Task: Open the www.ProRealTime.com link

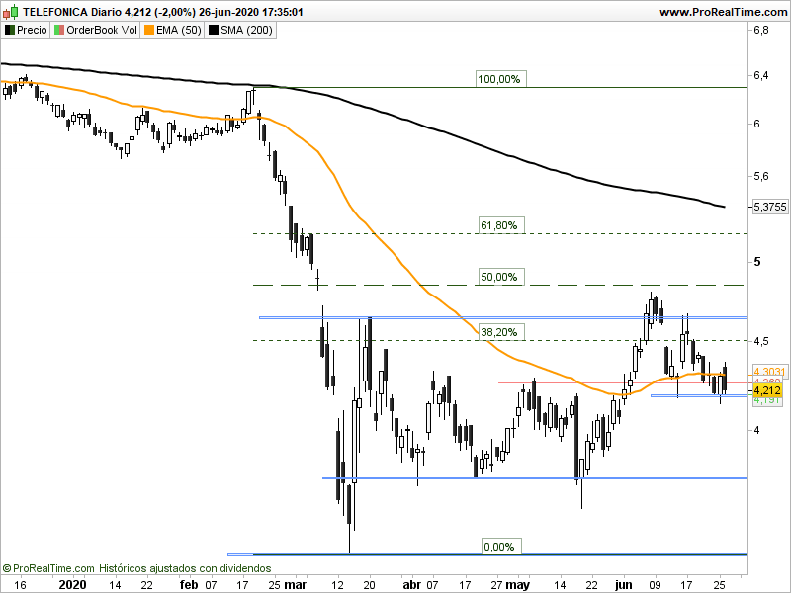Action: pyautogui.click(x=723, y=12)
